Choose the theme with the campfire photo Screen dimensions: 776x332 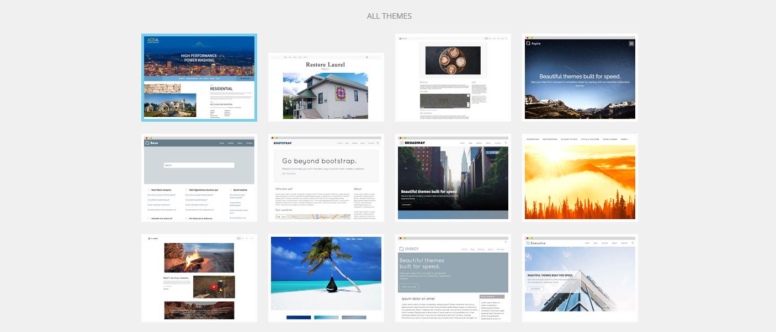[x=199, y=278]
